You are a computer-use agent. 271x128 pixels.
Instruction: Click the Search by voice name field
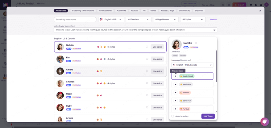pos(75,20)
